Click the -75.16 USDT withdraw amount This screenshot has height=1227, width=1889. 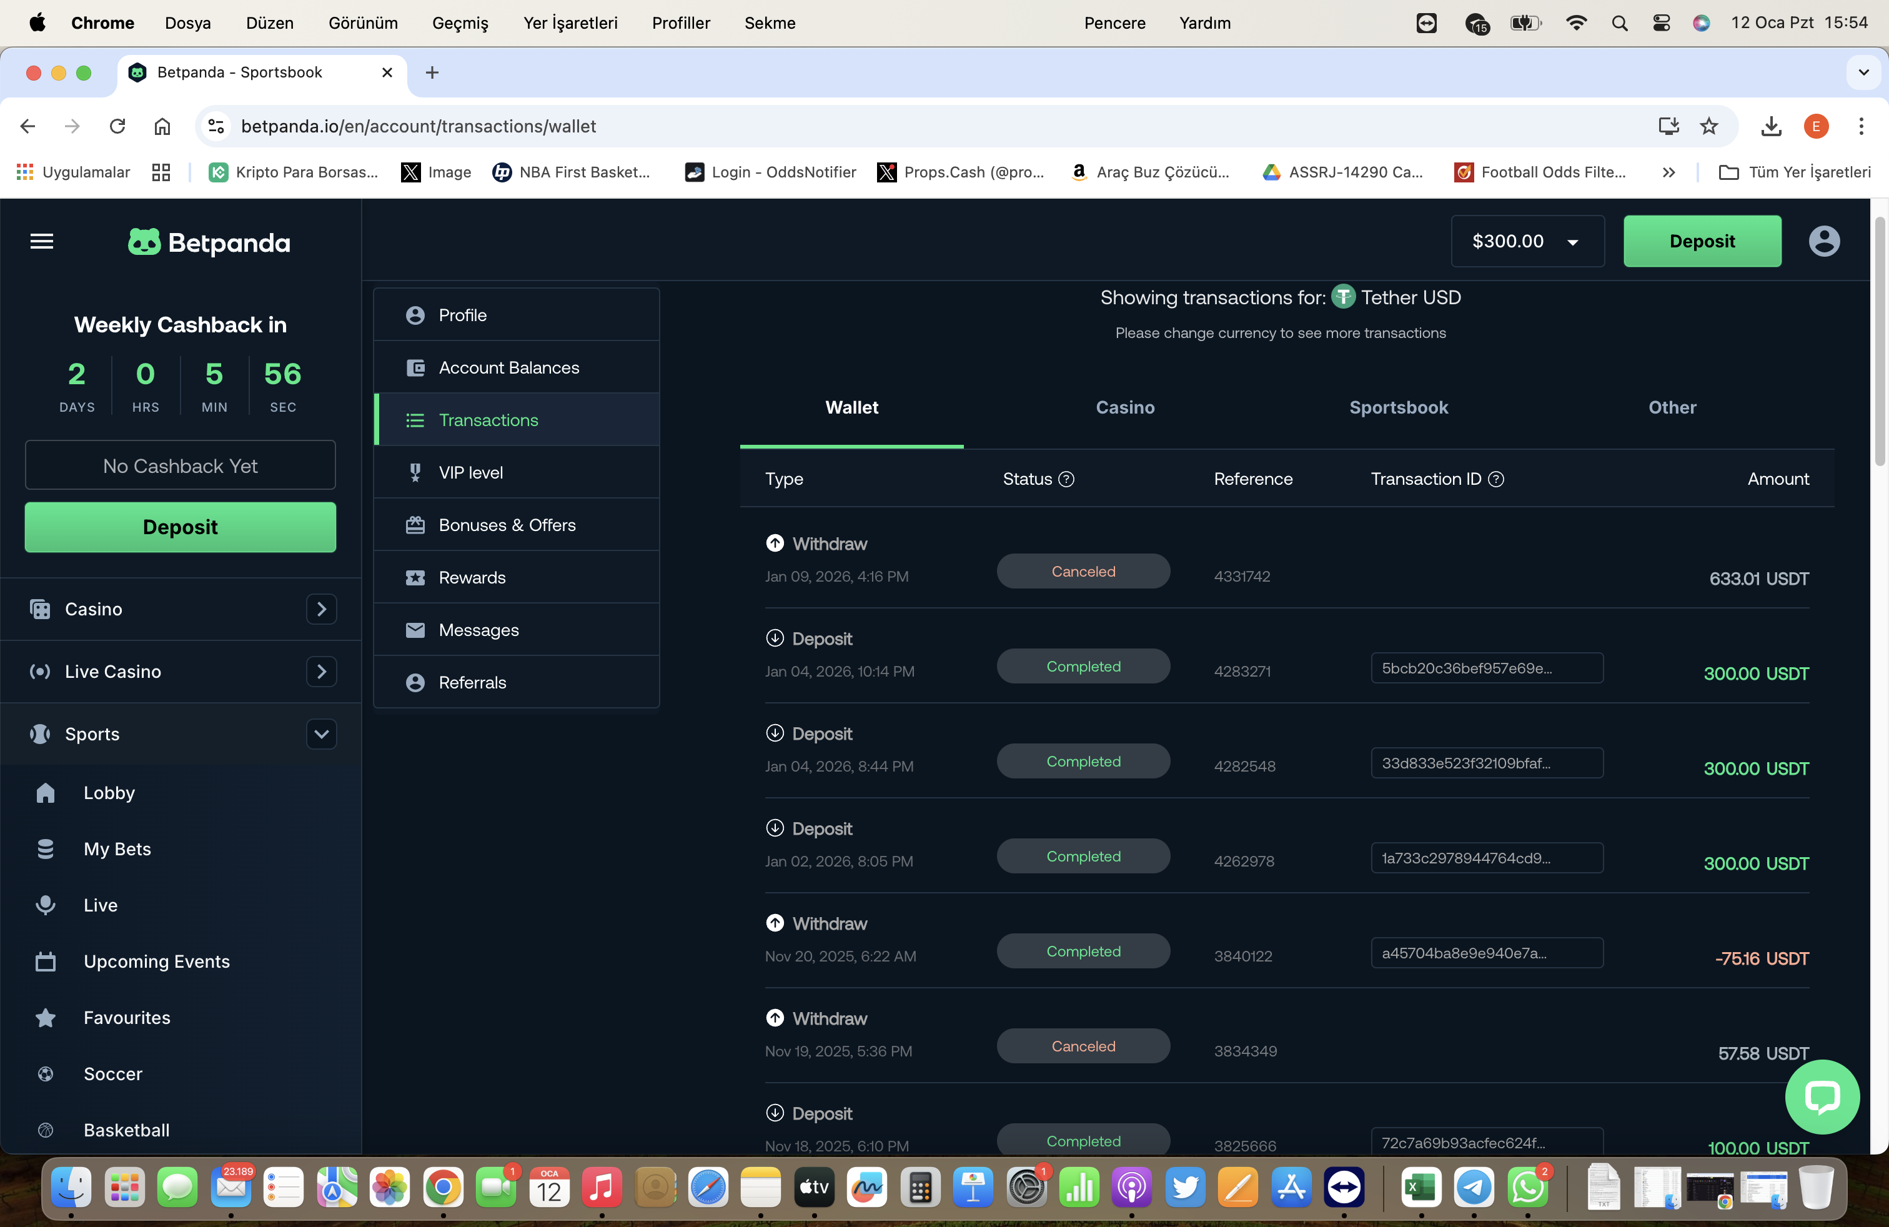(1761, 959)
